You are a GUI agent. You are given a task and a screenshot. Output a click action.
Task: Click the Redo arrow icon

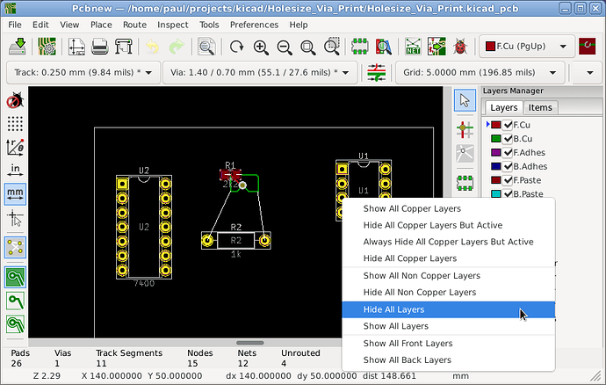[x=177, y=47]
